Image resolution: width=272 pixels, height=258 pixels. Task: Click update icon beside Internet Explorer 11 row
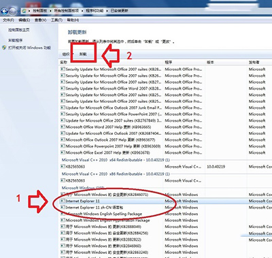click(x=63, y=201)
